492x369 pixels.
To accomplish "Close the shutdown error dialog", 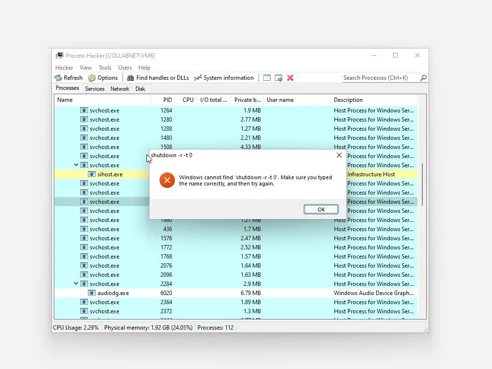I will click(339, 155).
